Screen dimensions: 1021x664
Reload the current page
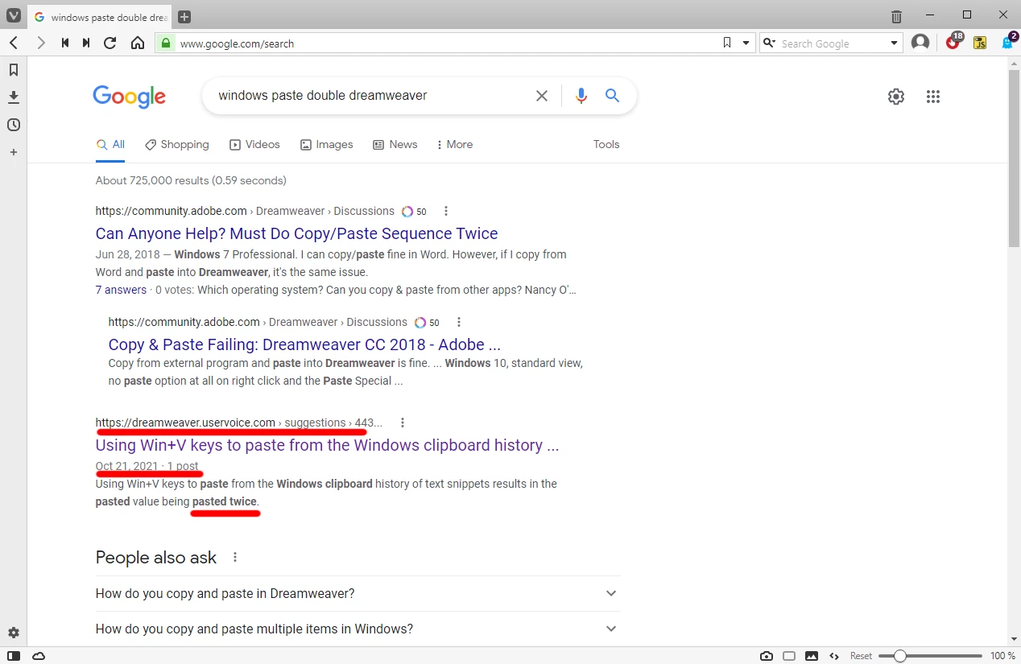pos(110,43)
